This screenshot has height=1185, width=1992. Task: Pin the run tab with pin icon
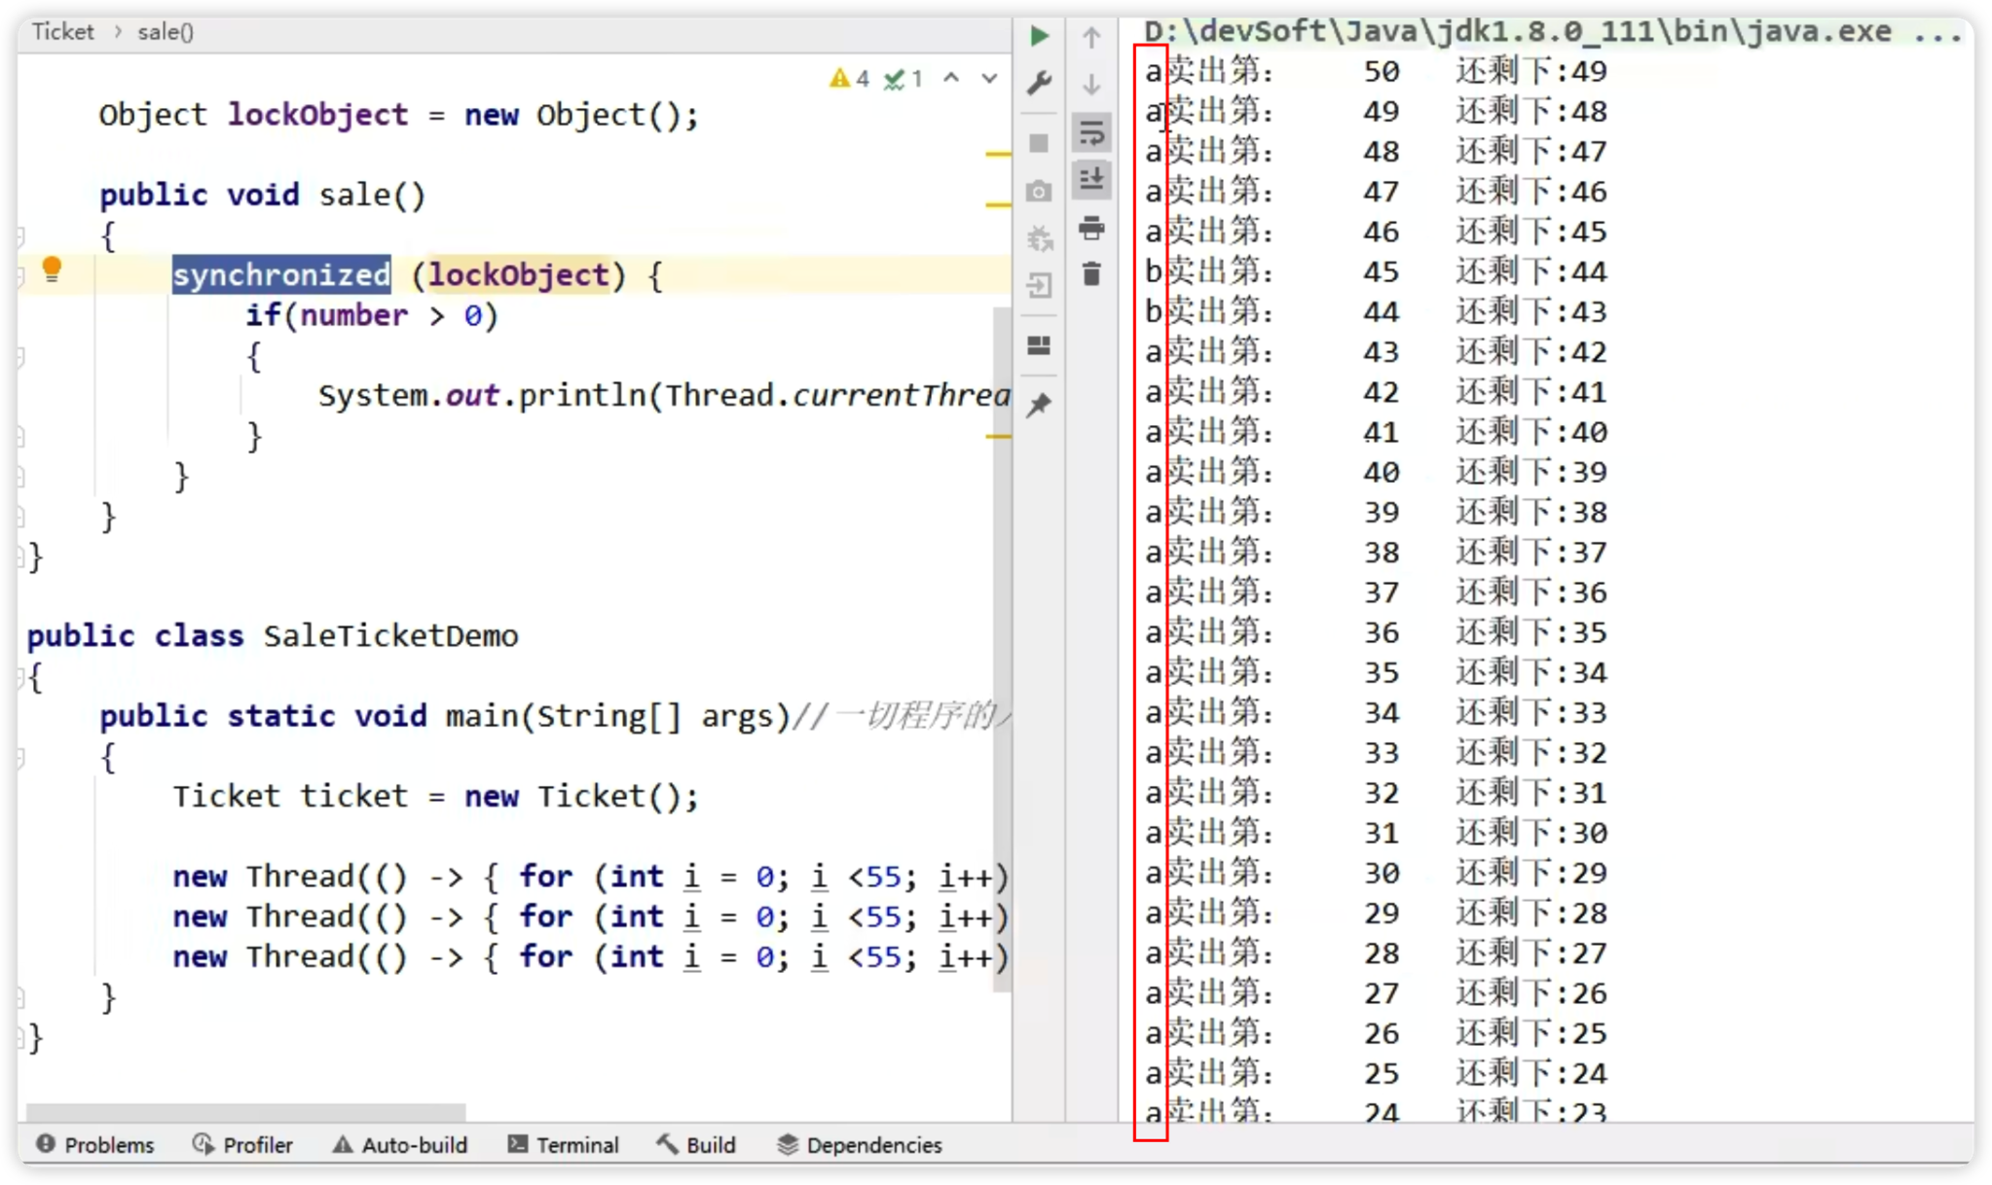pos(1039,405)
